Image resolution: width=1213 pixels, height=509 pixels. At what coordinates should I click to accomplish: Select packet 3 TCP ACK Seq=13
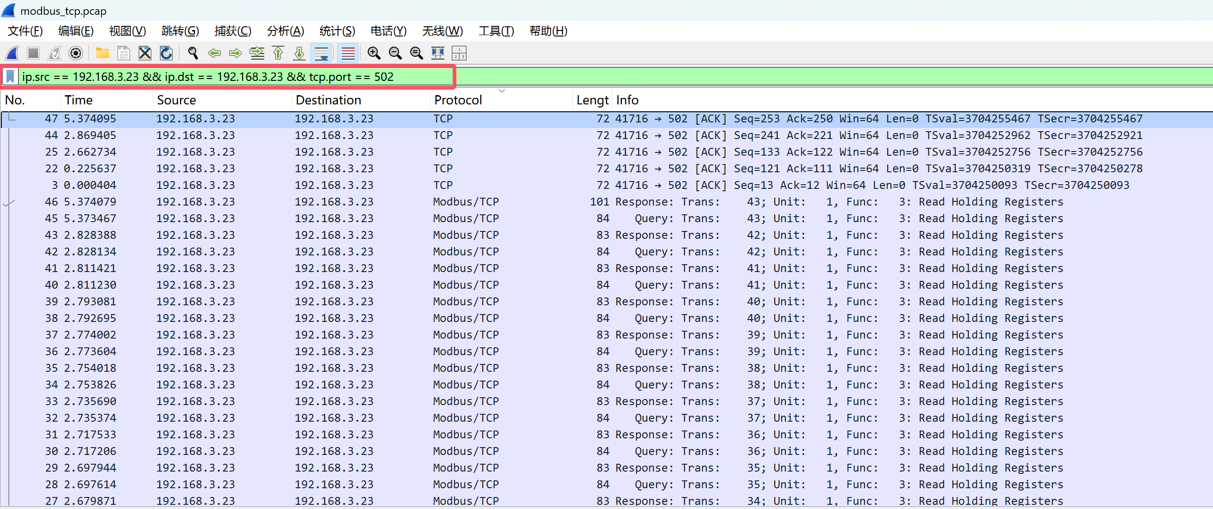click(606, 186)
